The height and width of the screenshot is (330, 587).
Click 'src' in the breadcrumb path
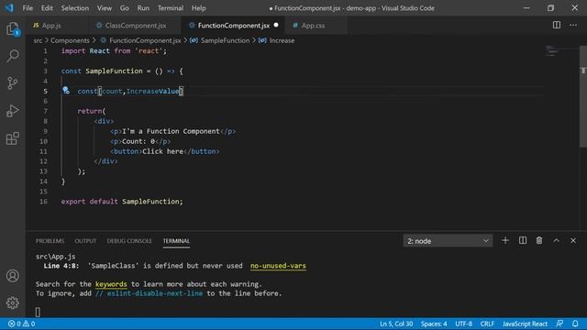click(x=38, y=40)
